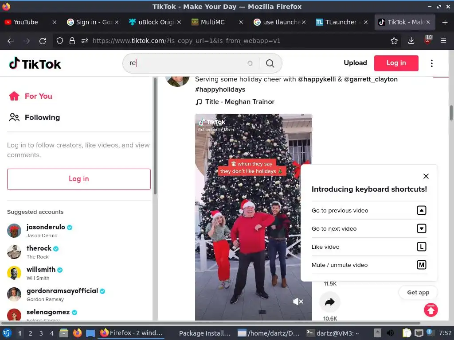Open the @happykelli mention link

(x=317, y=79)
